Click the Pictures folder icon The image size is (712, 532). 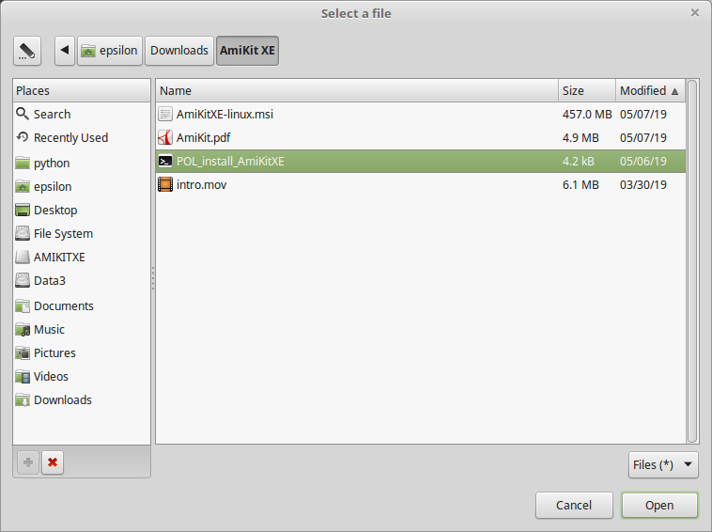click(x=23, y=353)
